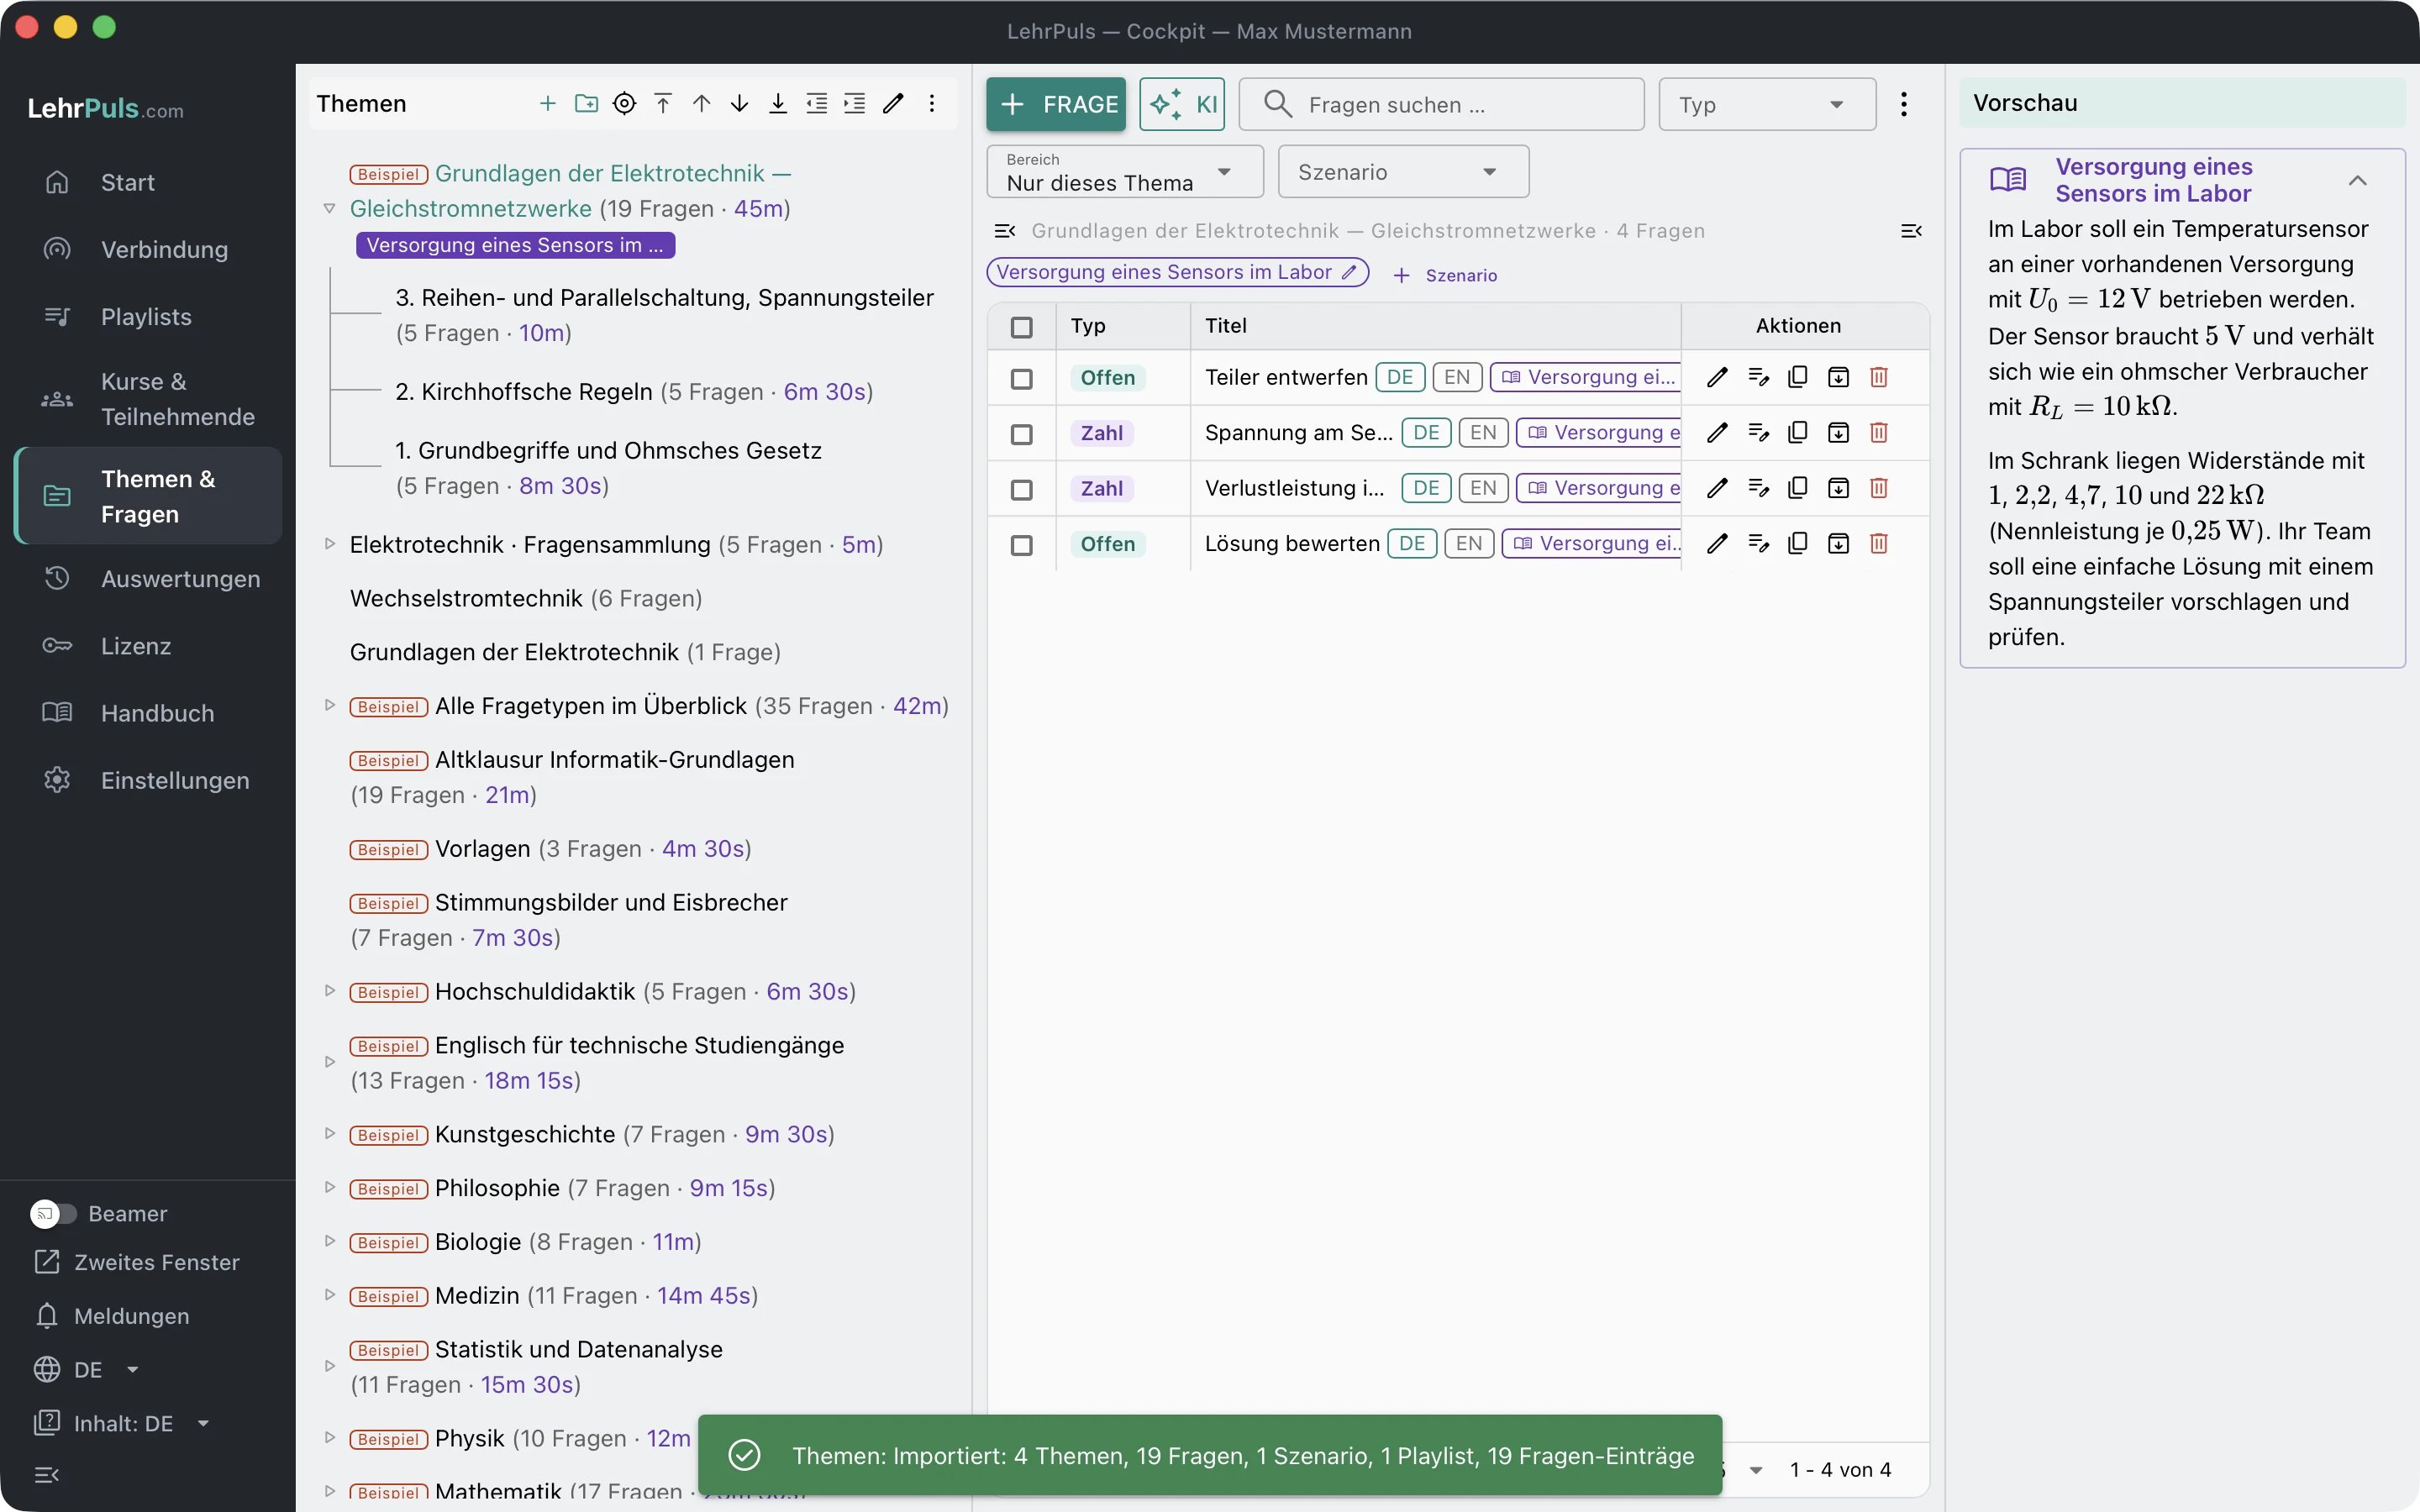Image resolution: width=2420 pixels, height=1512 pixels.
Task: Click outdent icon in Themen toolbar
Action: pyautogui.click(x=817, y=104)
